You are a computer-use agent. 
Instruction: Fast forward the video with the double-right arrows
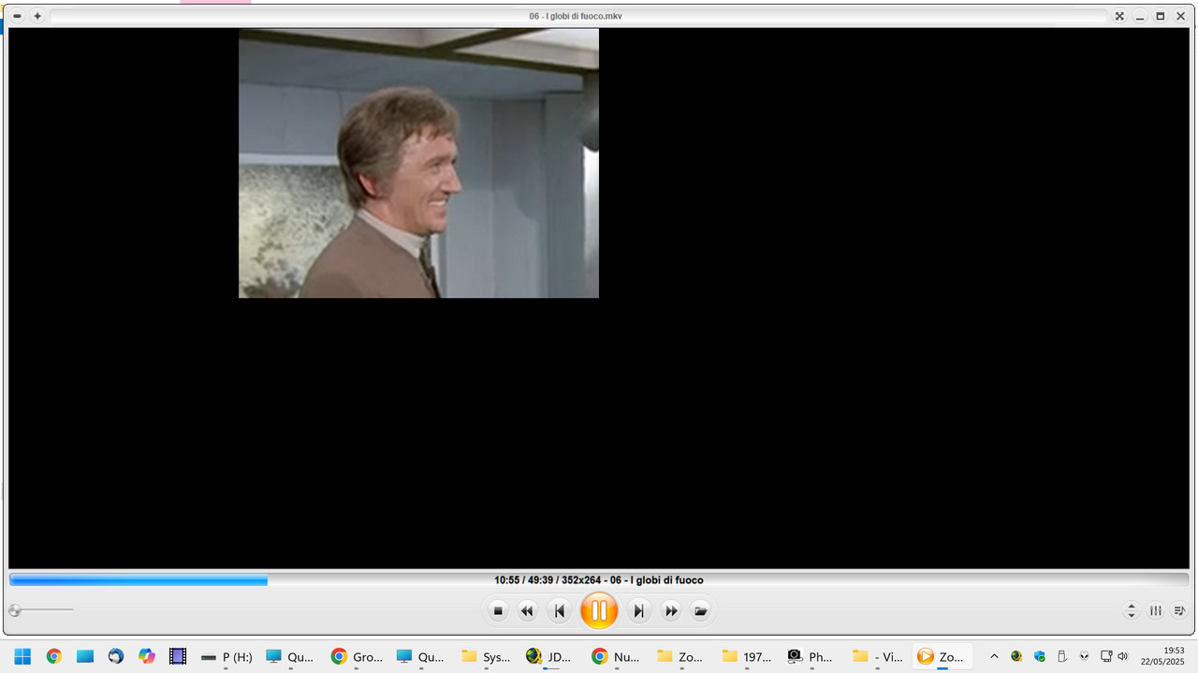pos(671,611)
